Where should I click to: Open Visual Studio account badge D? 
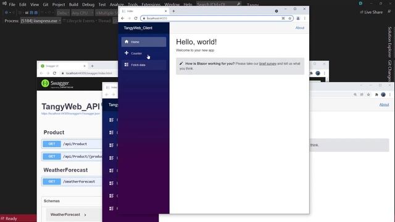pyautogui.click(x=360, y=3)
